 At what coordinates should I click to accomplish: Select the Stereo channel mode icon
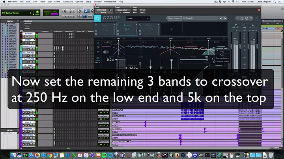tap(98, 58)
